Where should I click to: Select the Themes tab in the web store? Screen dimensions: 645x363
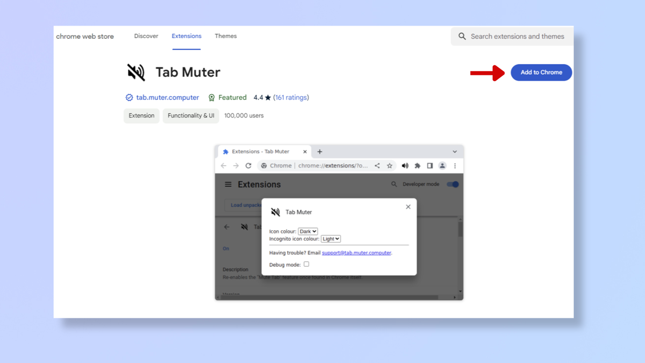225,36
